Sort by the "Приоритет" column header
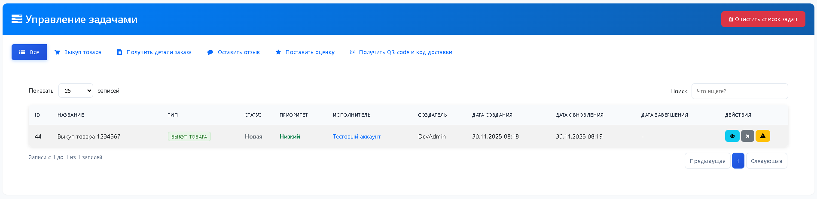 [293, 115]
